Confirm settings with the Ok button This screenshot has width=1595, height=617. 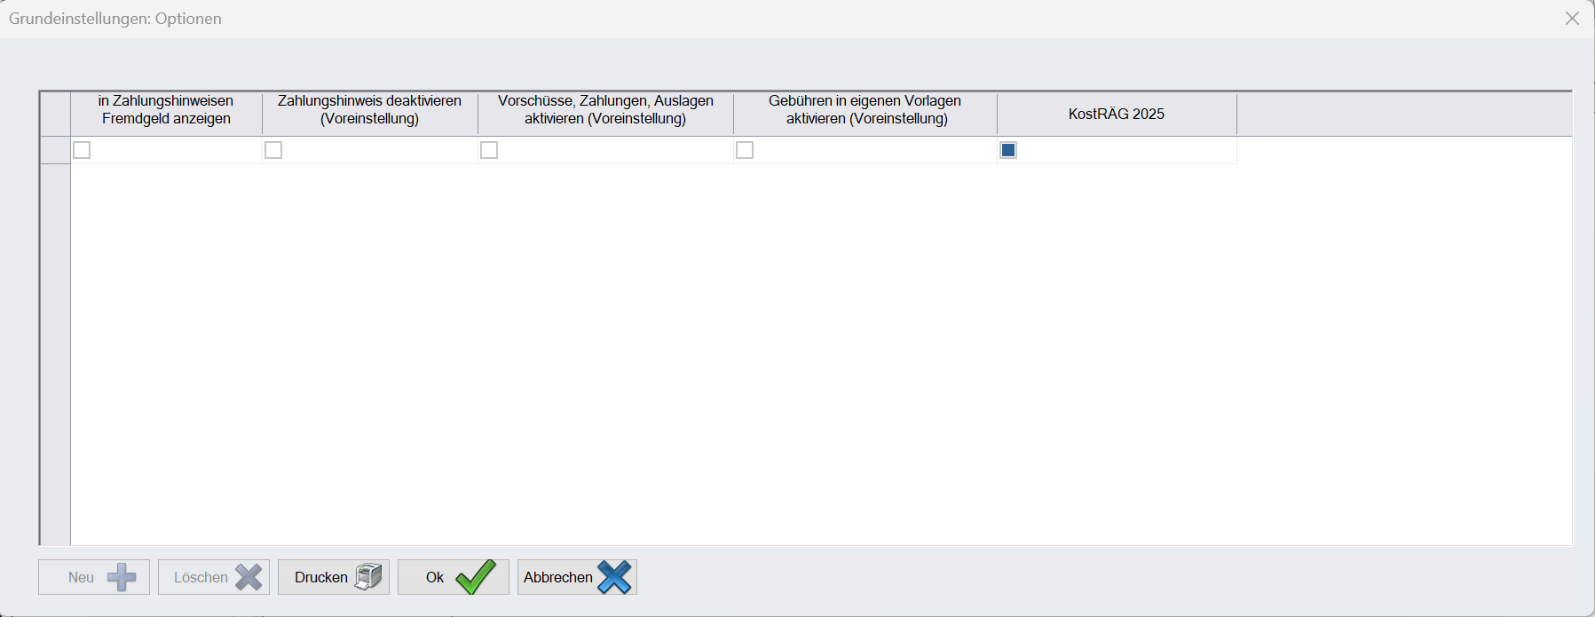click(x=454, y=577)
